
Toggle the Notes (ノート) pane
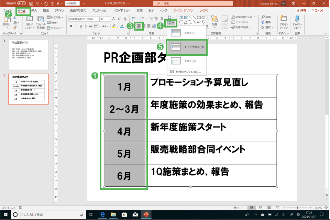pos(238,208)
